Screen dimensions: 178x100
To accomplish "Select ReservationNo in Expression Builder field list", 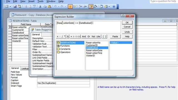I will coord(93,42).
